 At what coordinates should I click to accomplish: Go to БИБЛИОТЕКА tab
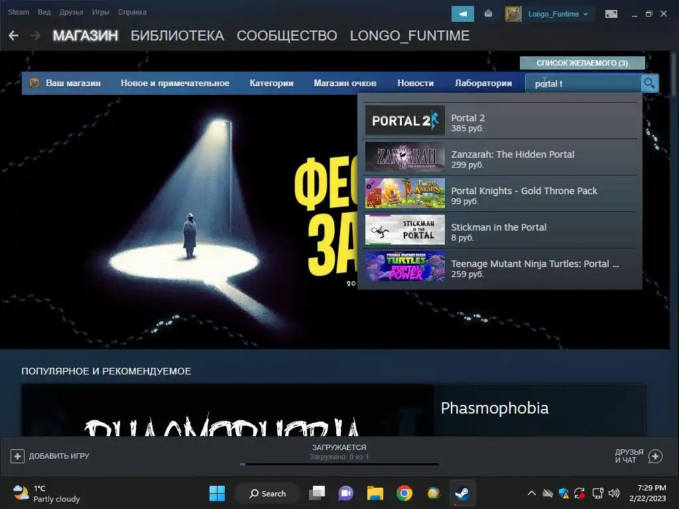coord(178,36)
